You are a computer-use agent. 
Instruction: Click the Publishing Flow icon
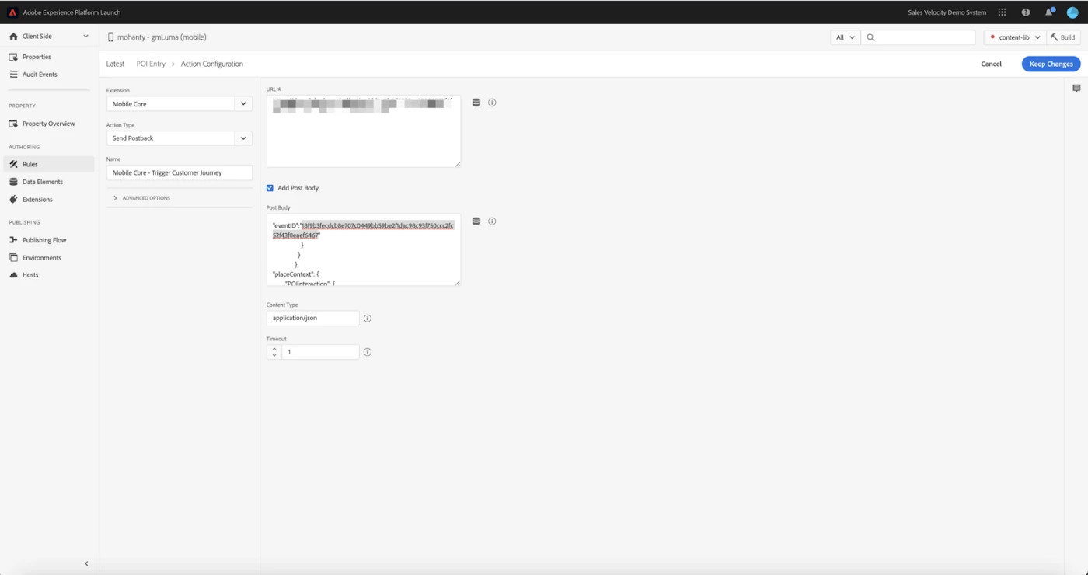tap(13, 240)
